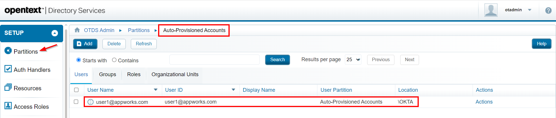Open the Actions link for user1
Image resolution: width=556 pixels, height=118 pixels.
pos(484,102)
